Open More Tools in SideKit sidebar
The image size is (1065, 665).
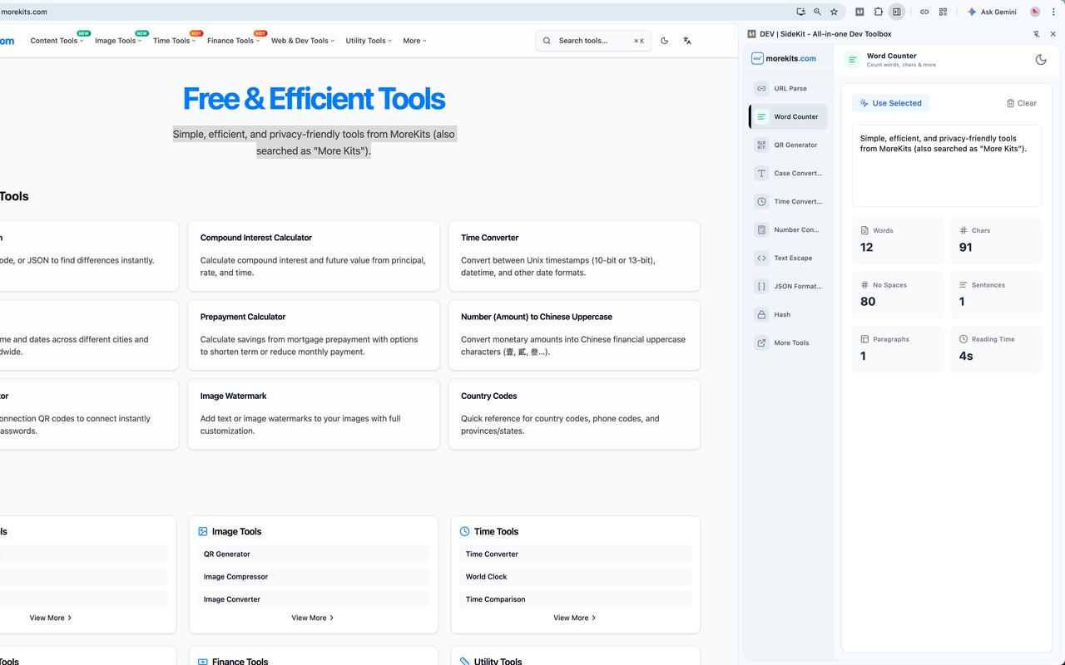[x=789, y=342]
